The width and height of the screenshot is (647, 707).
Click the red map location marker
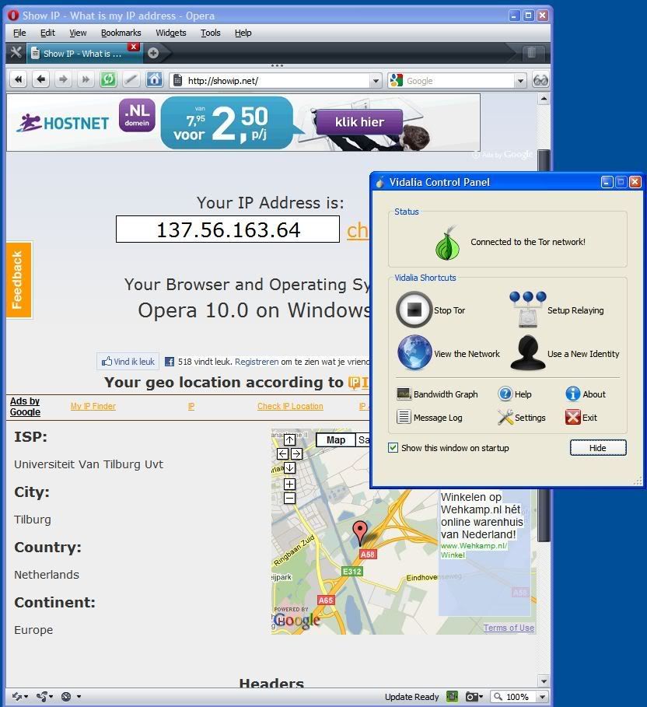pos(359,531)
